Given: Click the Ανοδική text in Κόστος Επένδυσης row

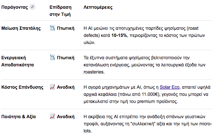Looking at the screenshot, I should [x=66, y=87].
